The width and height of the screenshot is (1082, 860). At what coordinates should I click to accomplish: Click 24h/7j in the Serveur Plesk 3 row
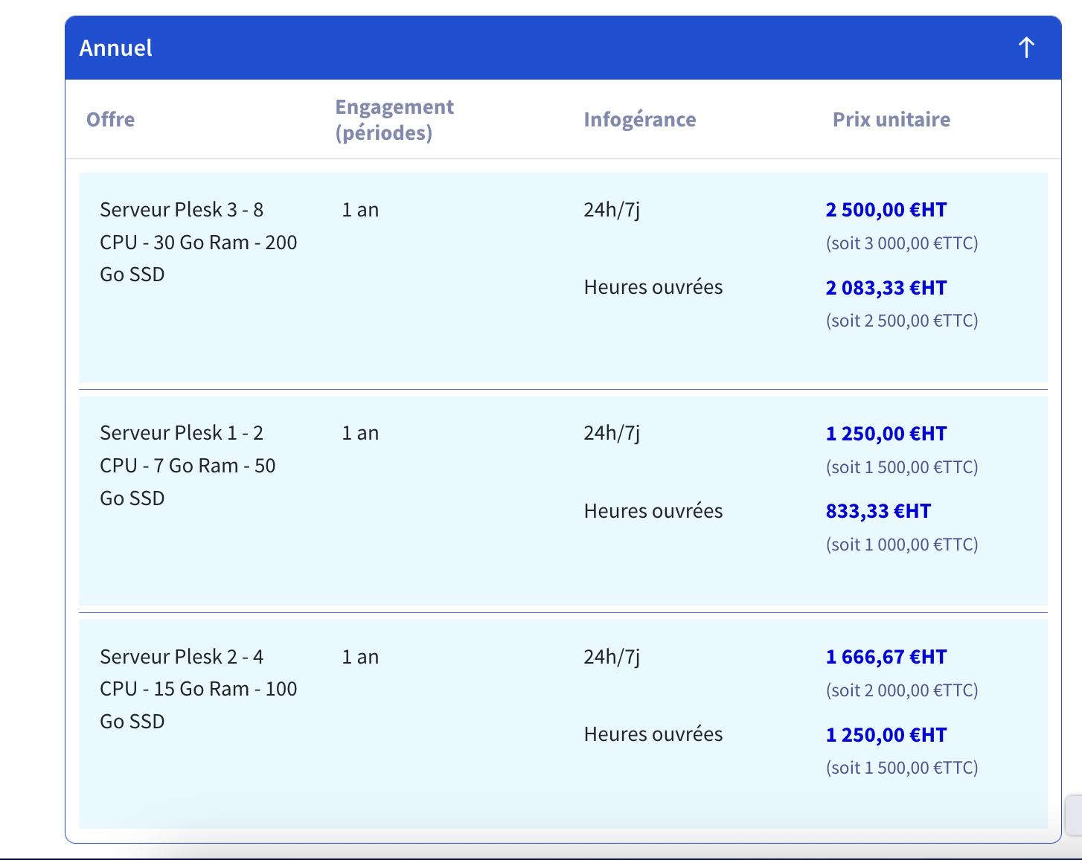point(612,210)
